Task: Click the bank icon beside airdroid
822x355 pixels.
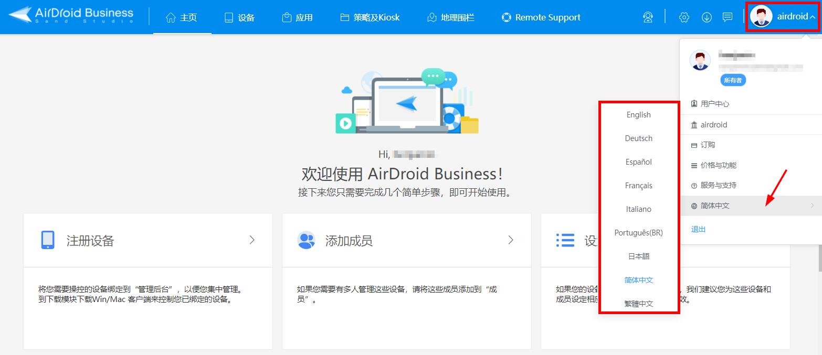Action: tap(694, 125)
